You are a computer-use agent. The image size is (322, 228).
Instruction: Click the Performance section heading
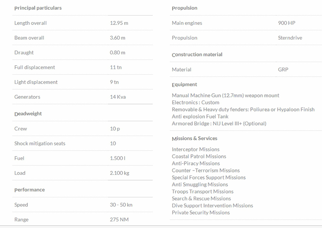tap(29, 190)
